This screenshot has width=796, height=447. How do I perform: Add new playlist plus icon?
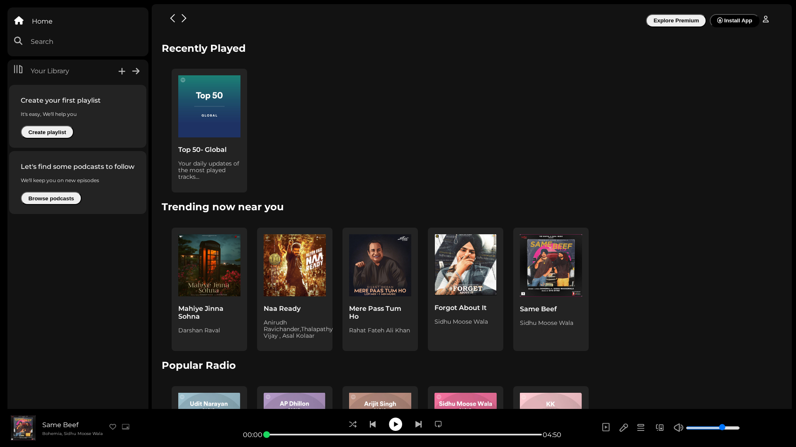122,71
